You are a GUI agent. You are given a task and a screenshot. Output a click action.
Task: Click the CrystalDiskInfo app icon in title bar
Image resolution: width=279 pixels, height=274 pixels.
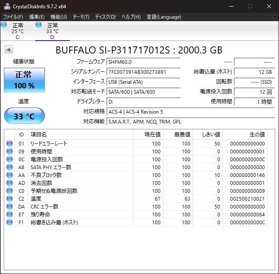click(7, 6)
